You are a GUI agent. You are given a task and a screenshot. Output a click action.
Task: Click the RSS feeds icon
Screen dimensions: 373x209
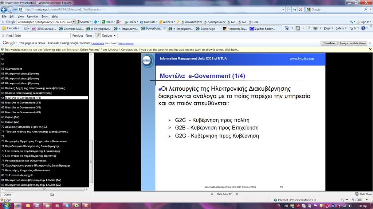point(298,28)
